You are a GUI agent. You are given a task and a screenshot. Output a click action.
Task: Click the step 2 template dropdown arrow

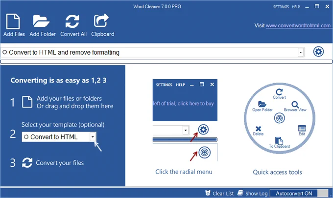pos(93,137)
